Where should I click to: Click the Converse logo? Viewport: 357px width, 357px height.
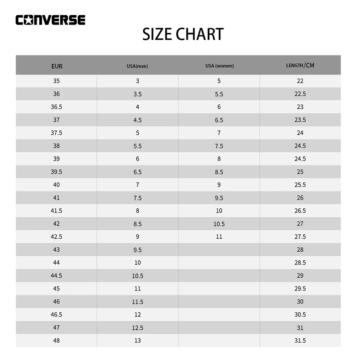pos(50,20)
